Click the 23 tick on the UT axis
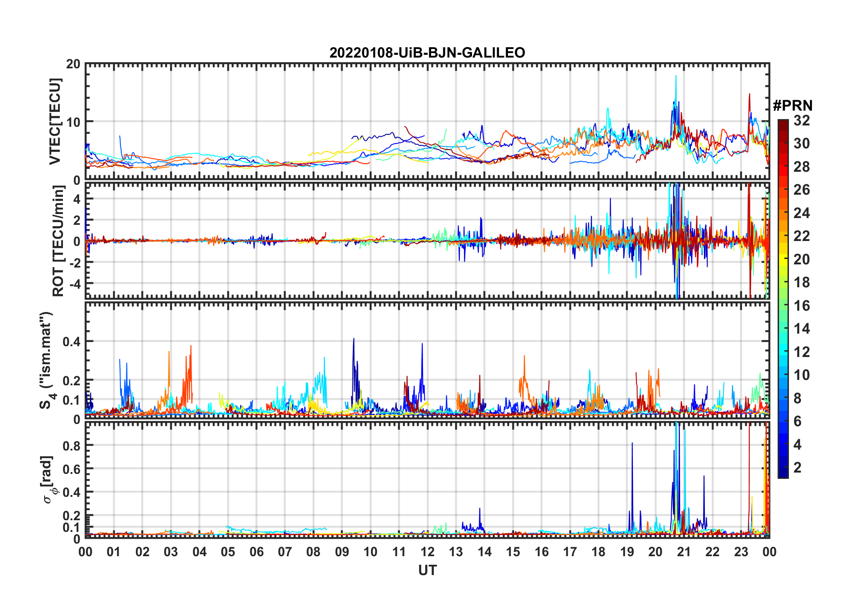 click(741, 552)
